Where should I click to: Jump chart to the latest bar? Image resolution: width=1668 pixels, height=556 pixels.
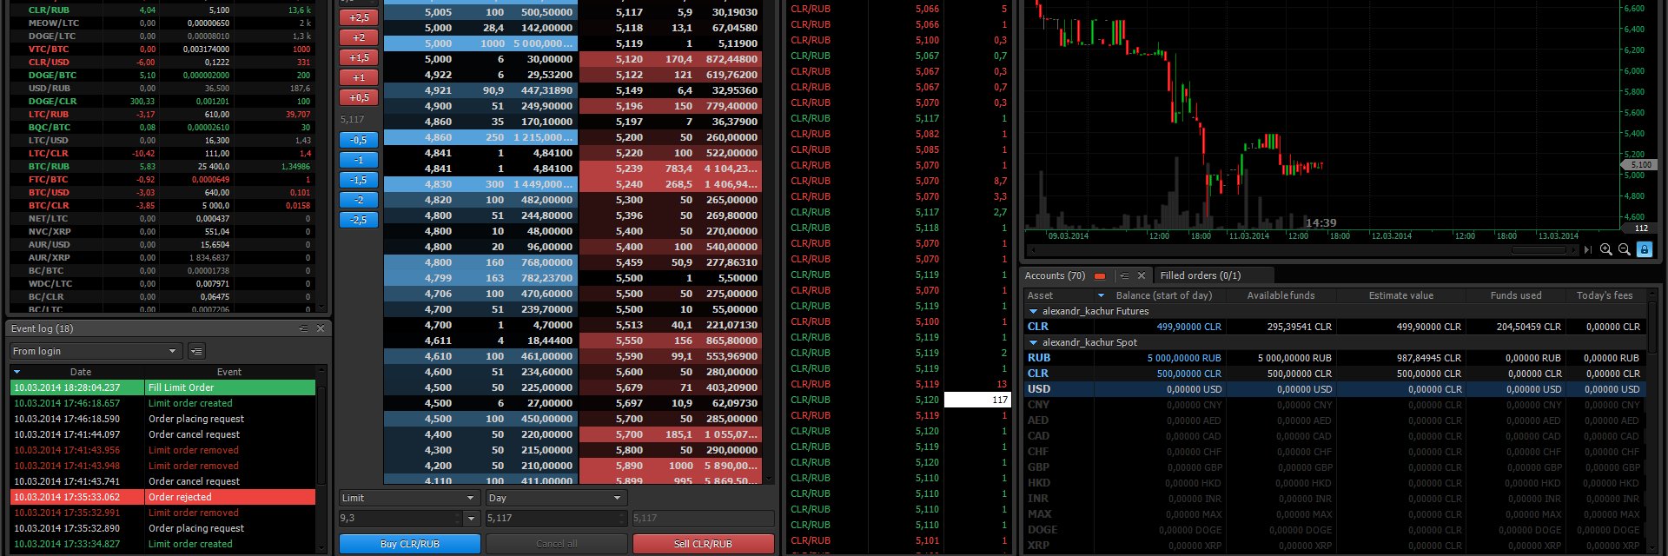1588,249
